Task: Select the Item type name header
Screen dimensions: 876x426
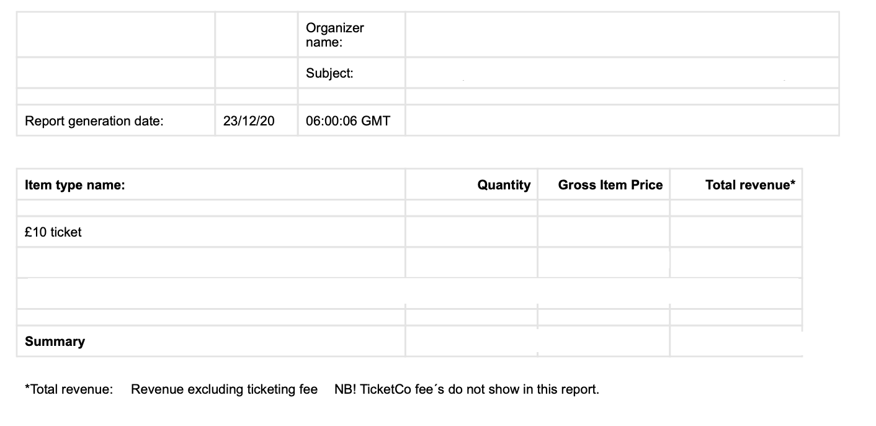Action: 211,184
